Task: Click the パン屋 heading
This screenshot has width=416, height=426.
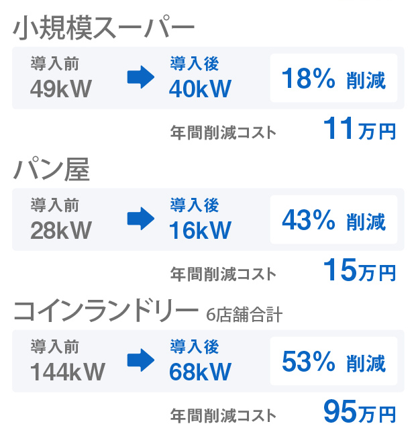Action: [x=52, y=169]
